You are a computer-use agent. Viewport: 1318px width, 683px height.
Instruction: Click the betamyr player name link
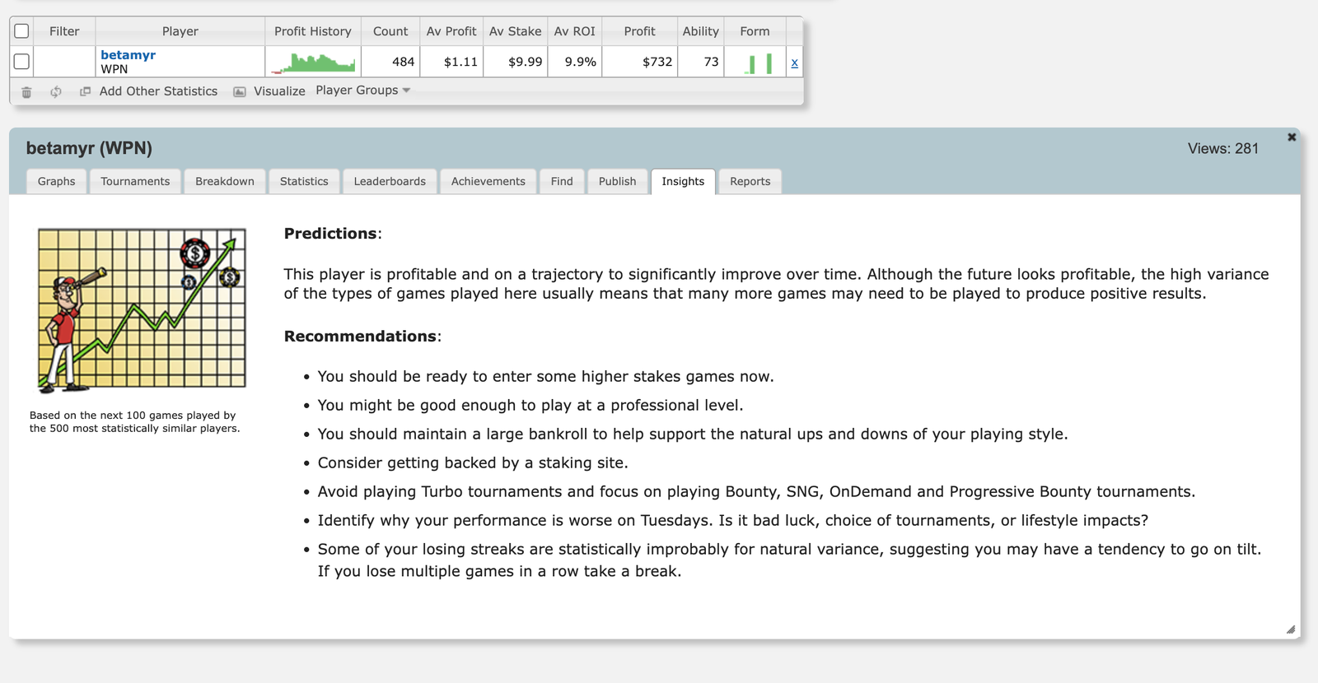[128, 55]
